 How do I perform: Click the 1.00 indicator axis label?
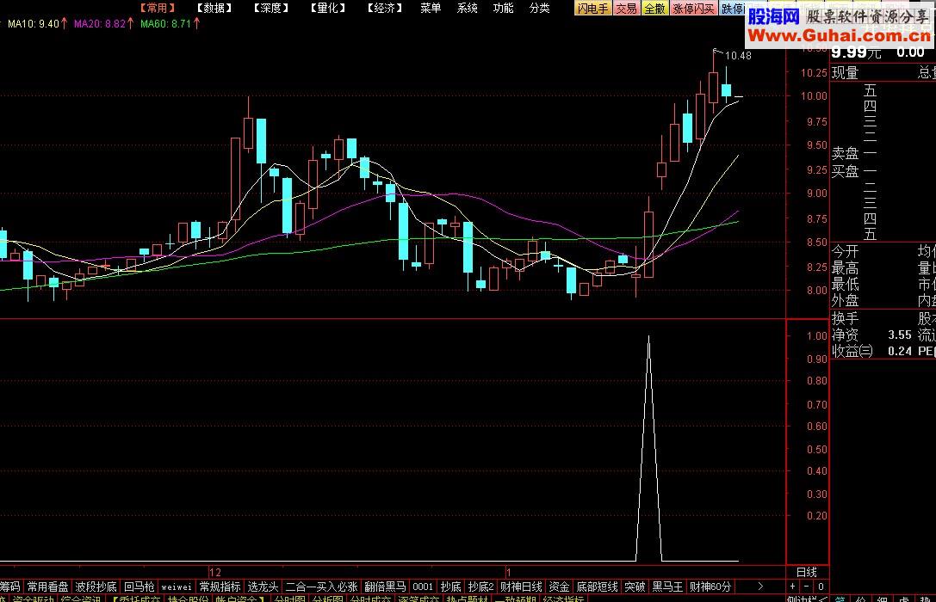click(816, 336)
